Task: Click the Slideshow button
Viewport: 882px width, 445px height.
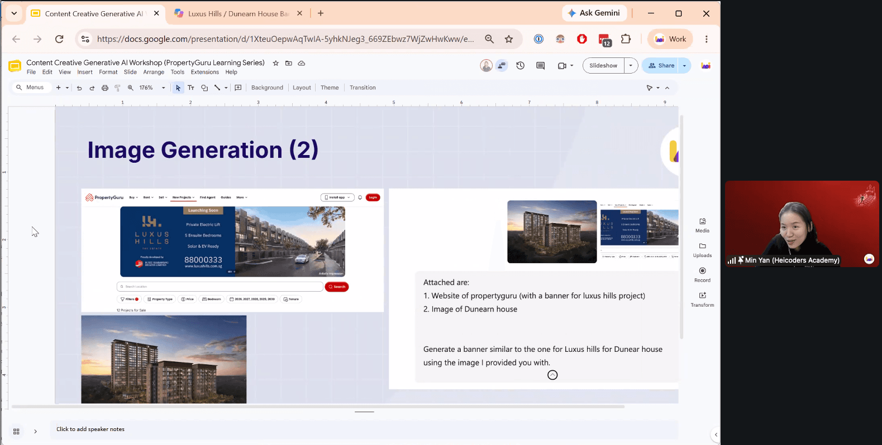Action: [603, 65]
